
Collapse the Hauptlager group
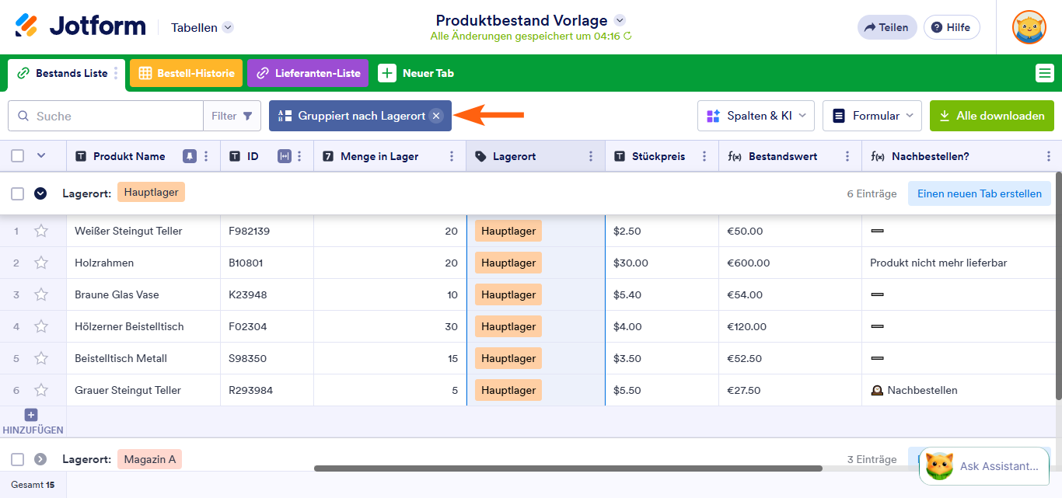point(40,193)
